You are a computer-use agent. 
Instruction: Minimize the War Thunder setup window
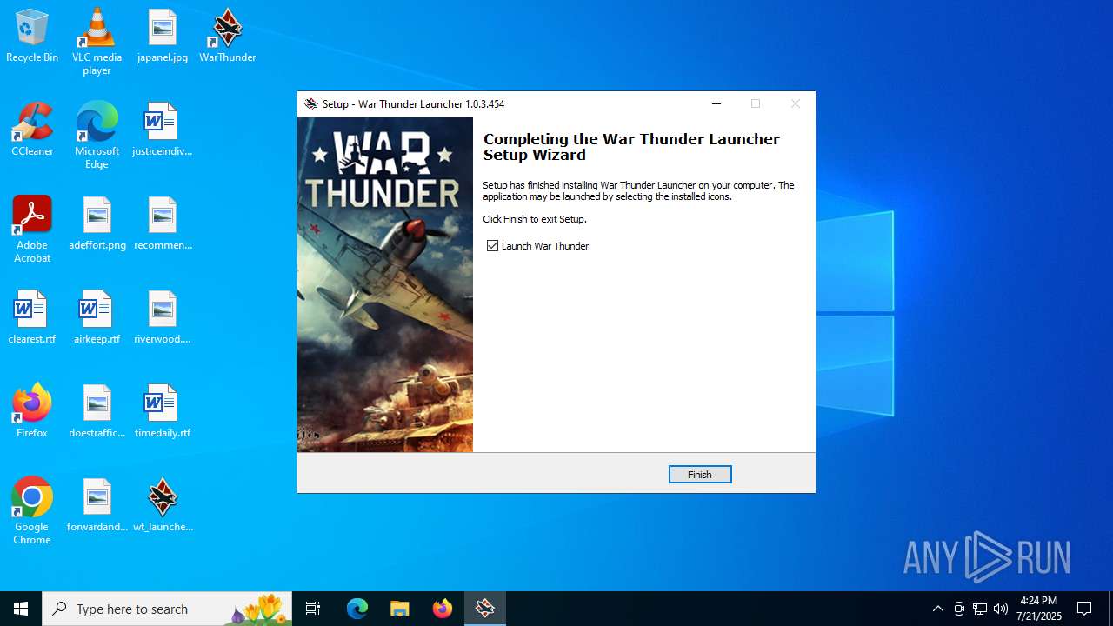tap(716, 103)
